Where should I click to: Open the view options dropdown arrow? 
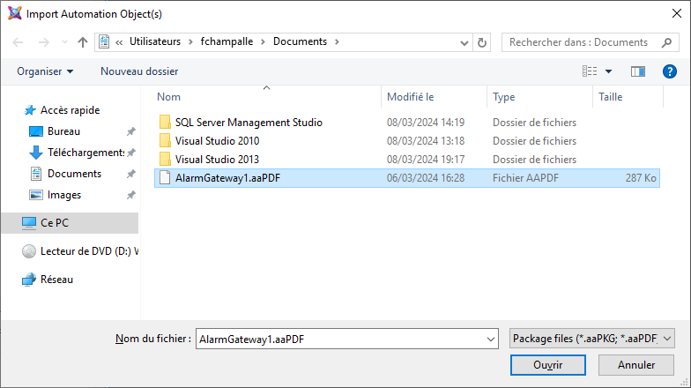(x=608, y=71)
